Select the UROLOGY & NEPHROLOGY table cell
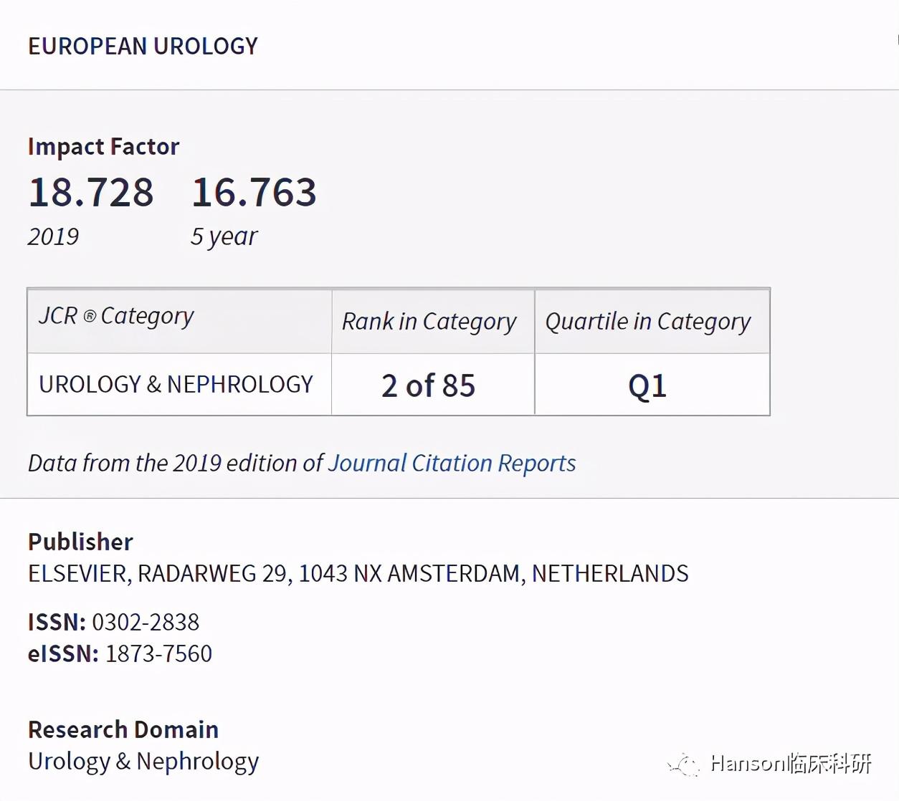 tap(176, 385)
